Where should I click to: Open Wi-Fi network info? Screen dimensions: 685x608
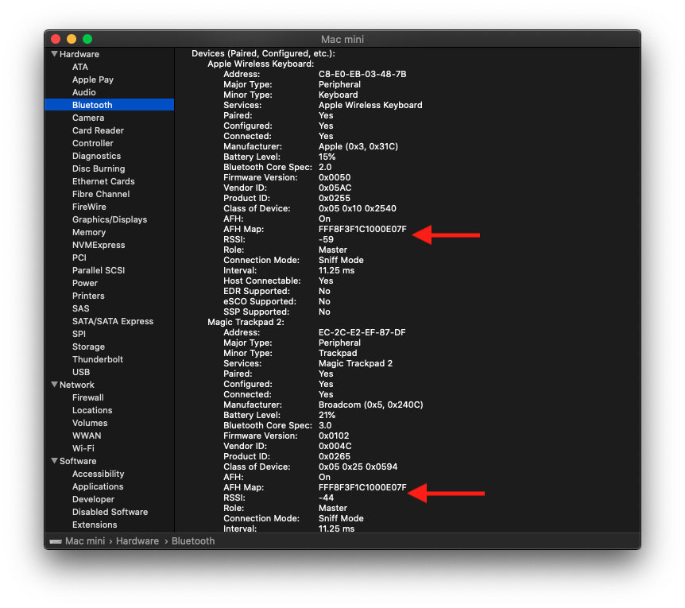click(83, 448)
